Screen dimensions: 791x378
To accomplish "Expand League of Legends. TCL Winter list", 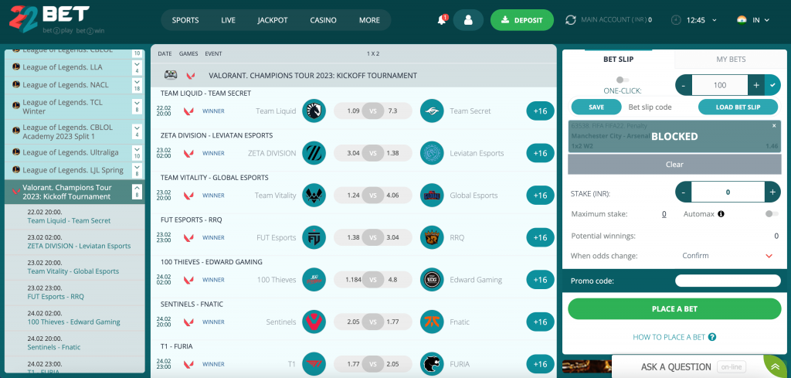I will point(137,107).
